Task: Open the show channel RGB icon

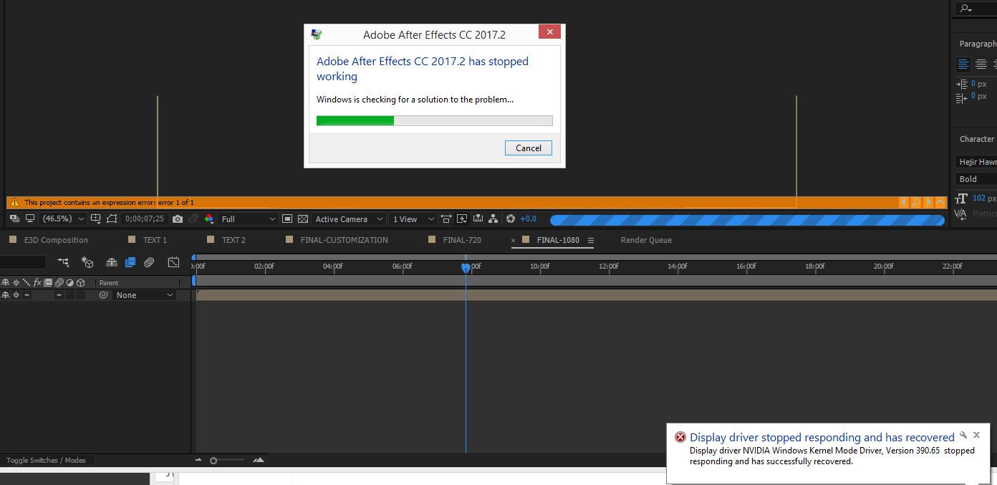Action: point(209,219)
